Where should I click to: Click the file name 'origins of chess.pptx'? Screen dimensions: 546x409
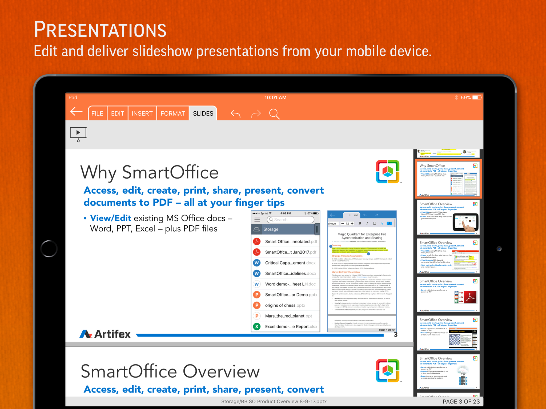285,305
